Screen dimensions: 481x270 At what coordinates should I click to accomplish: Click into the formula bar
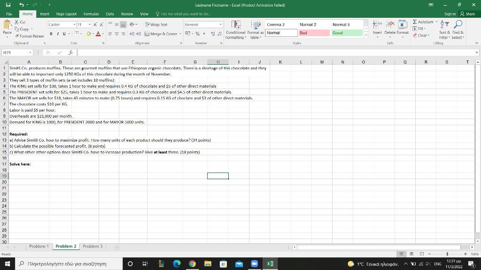tap(276, 52)
